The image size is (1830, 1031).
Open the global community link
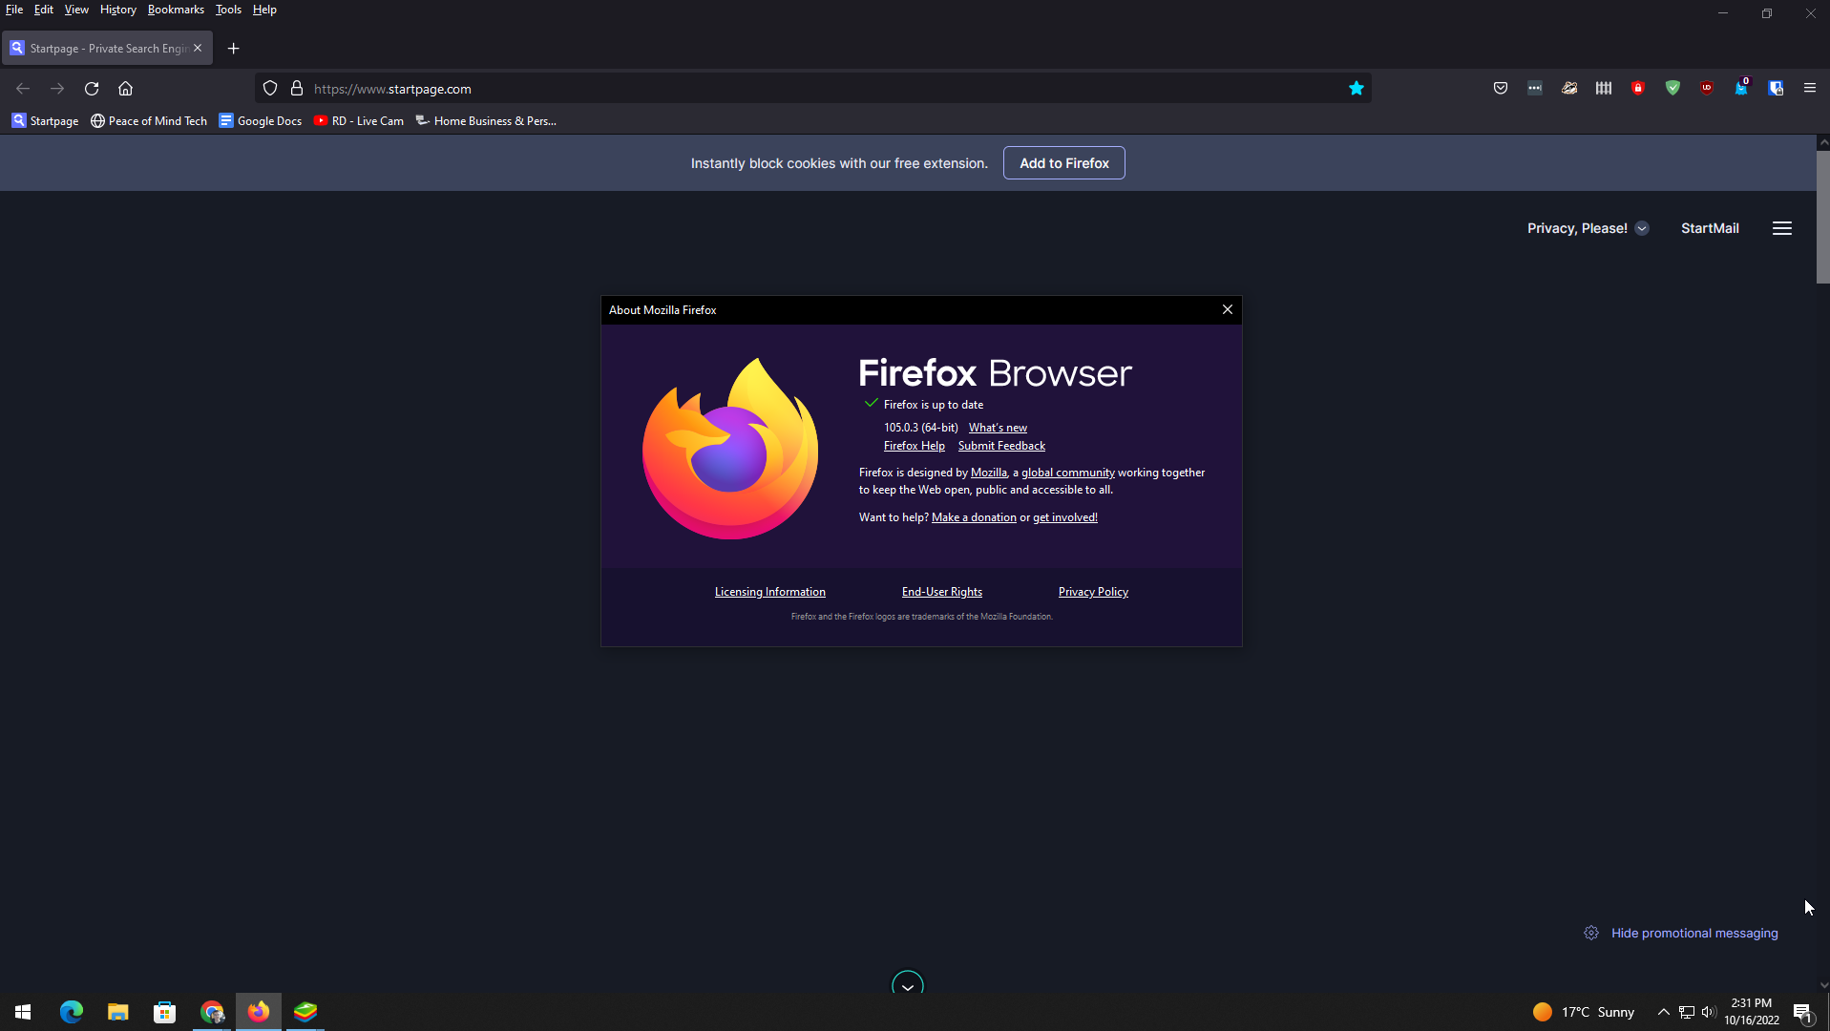[x=1068, y=473]
